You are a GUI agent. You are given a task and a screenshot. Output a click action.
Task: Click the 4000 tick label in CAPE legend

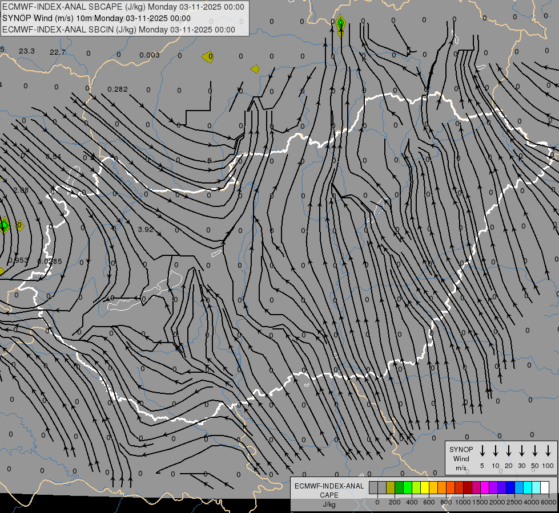532,502
